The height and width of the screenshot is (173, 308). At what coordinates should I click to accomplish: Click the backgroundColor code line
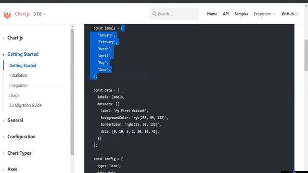pyautogui.click(x=135, y=118)
